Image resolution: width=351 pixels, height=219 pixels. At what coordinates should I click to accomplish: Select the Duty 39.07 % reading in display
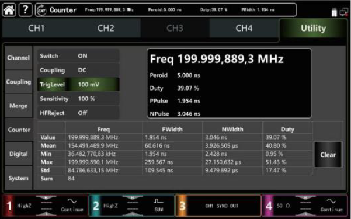tap(175, 88)
